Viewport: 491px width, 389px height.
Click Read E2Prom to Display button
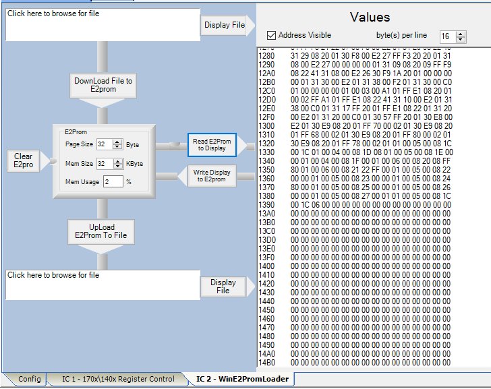click(x=212, y=145)
